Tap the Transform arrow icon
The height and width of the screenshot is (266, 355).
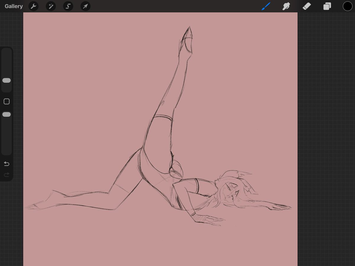[85, 6]
